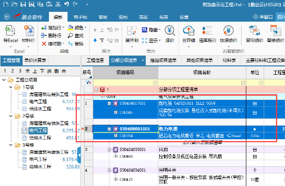Open 云存储 cloud storage

(189, 30)
